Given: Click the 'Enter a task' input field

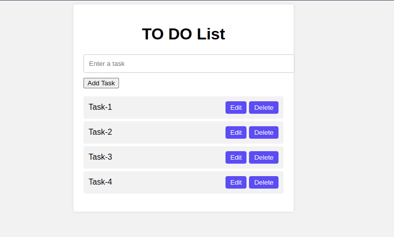Looking at the screenshot, I should [x=188, y=64].
